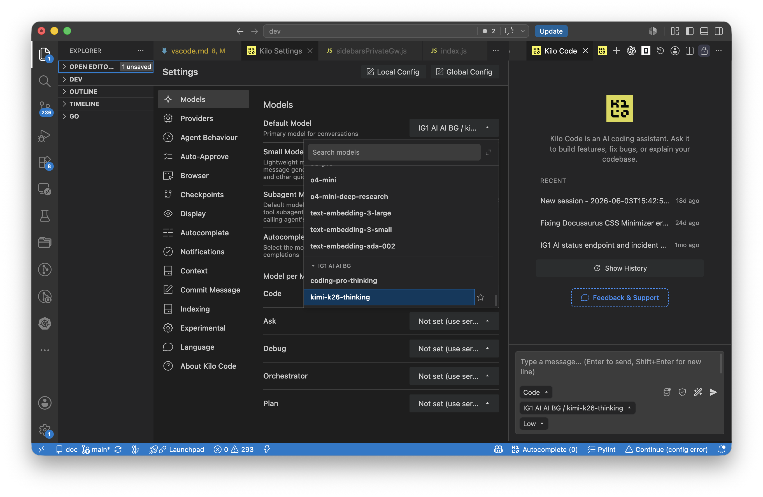The image size is (763, 497).
Task: Open the Explorer view in activity bar
Action: tap(45, 54)
